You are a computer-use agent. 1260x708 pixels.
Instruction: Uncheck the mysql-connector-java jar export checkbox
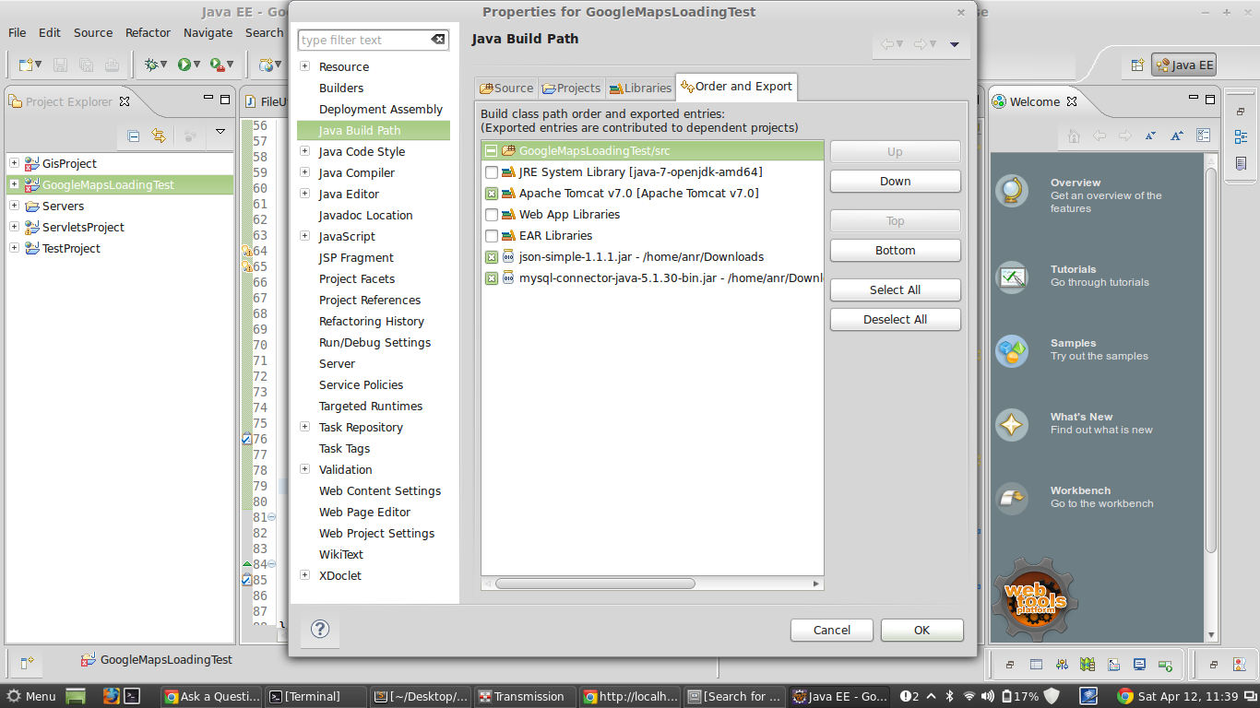tap(492, 278)
